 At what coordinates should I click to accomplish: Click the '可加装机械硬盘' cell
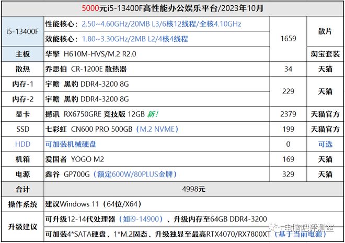pyautogui.click(x=157, y=144)
